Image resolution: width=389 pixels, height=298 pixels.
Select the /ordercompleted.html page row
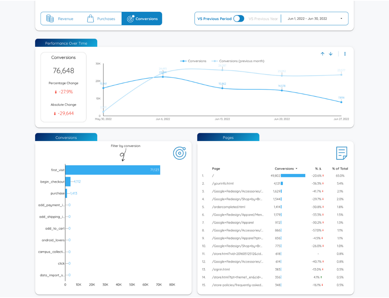pos(228,207)
